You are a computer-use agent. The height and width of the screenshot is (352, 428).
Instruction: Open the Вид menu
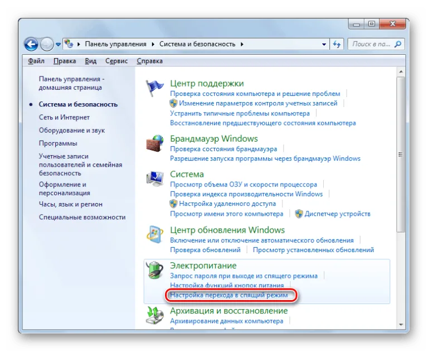click(91, 61)
